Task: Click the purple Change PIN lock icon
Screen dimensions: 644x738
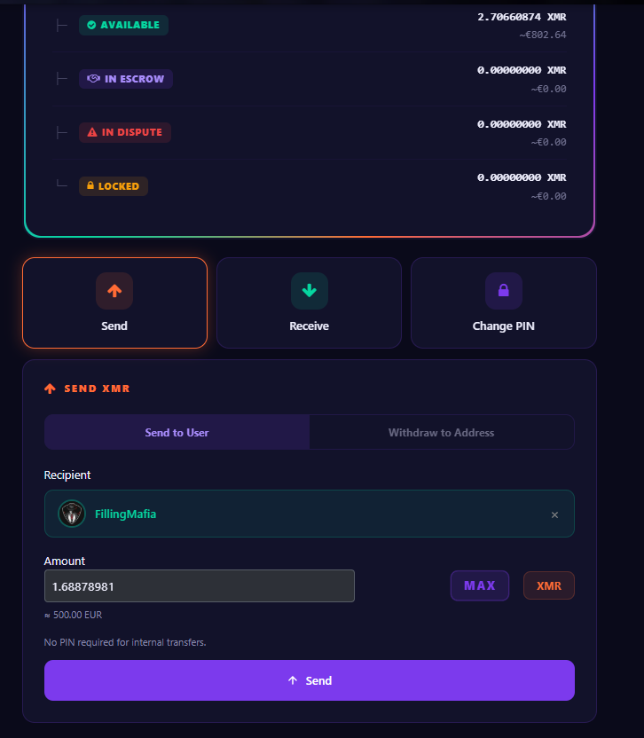Action: (504, 291)
